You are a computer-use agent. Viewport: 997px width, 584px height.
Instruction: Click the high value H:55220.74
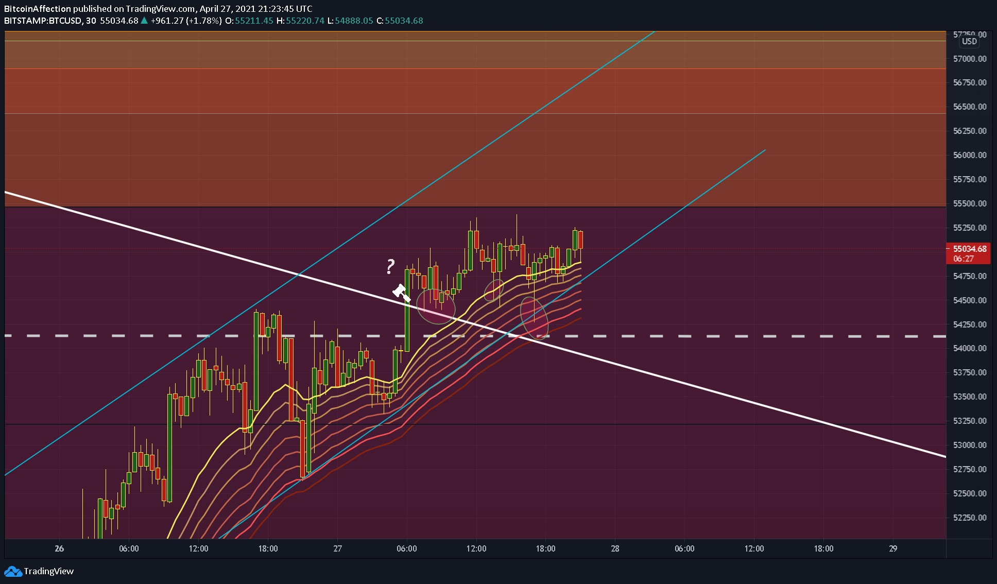[x=300, y=21]
